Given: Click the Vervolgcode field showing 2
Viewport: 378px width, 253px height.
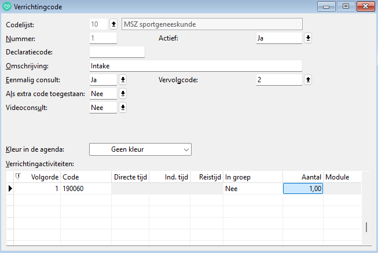Looking at the screenshot, I should (x=279, y=80).
